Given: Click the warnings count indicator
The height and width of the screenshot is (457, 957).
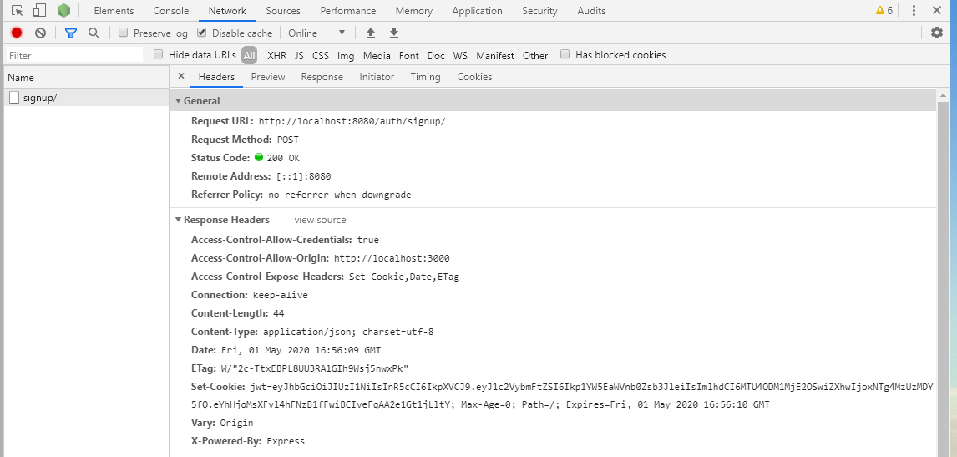Looking at the screenshot, I should [x=884, y=10].
